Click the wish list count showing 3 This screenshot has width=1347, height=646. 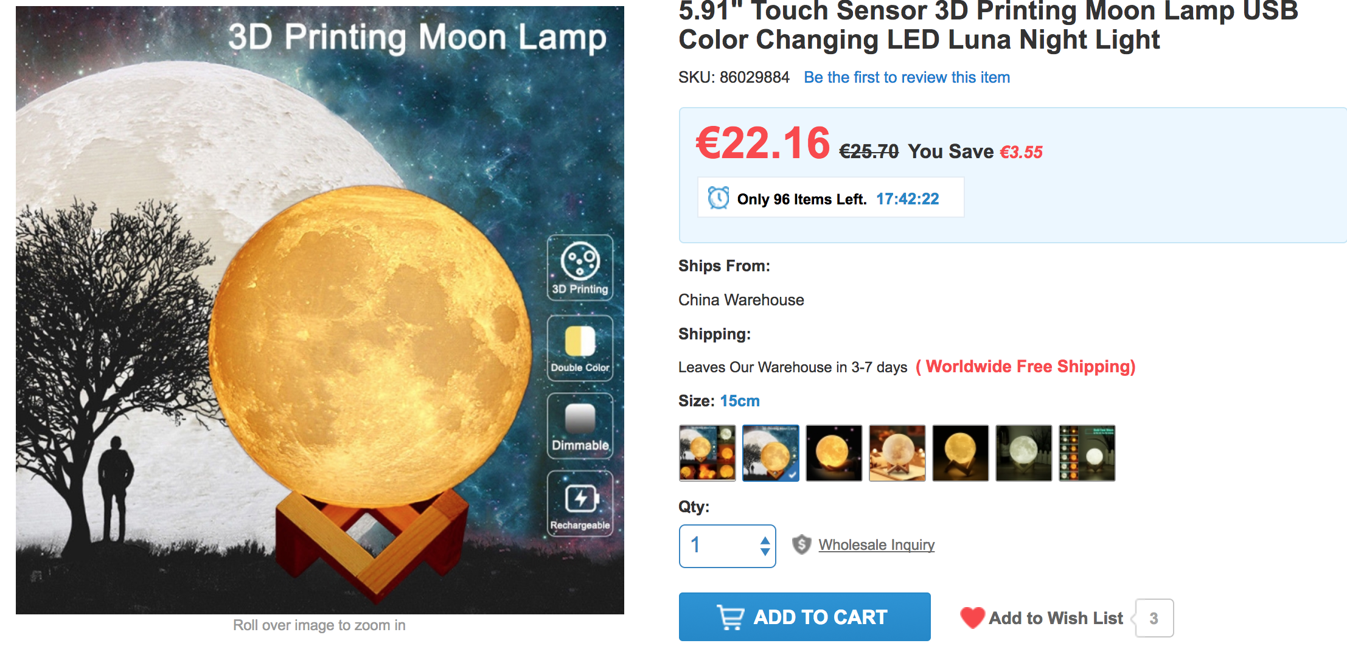coord(1154,618)
